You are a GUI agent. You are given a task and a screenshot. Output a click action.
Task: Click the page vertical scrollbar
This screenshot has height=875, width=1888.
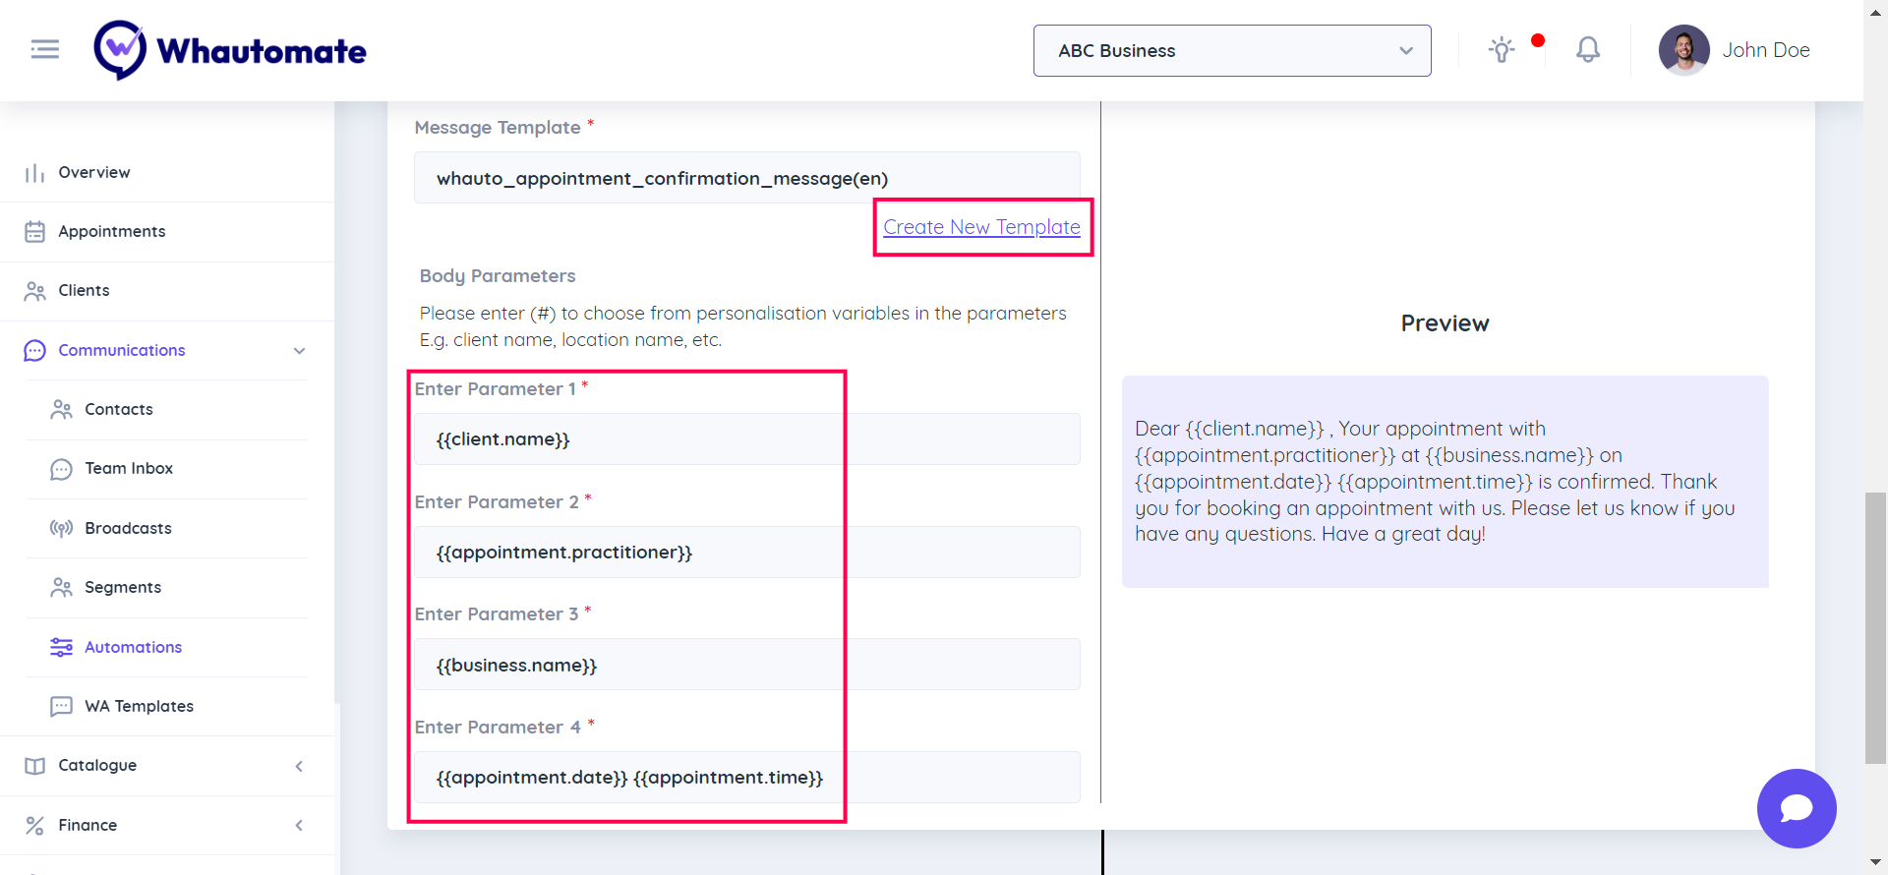pyautogui.click(x=1875, y=627)
